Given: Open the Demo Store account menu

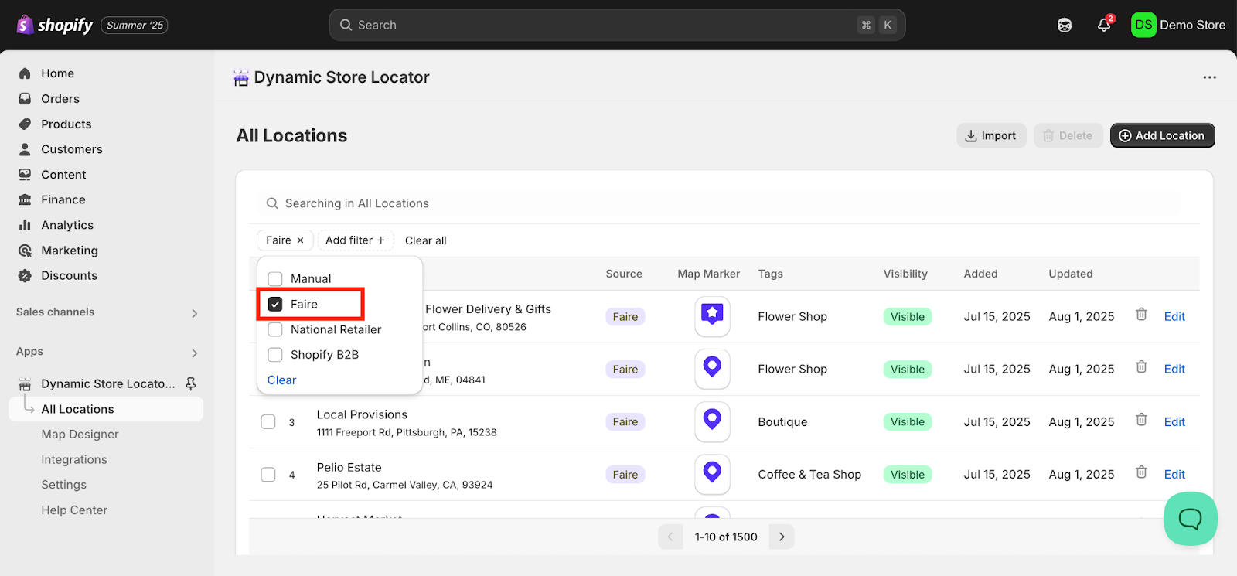Looking at the screenshot, I should (1178, 25).
